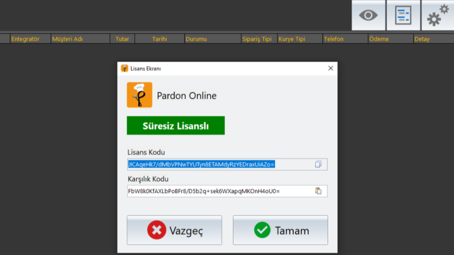Open the settings gears icon
The image size is (454, 255).
(438, 15)
